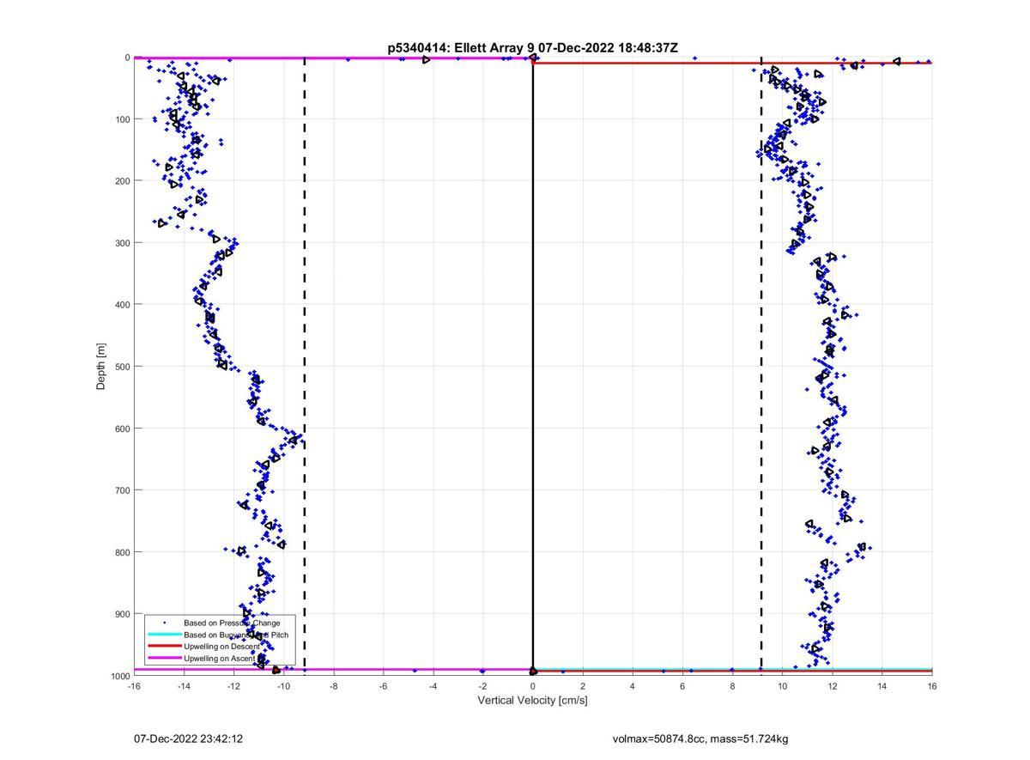1030x760 pixels.
Task: Click velocity-axis tick label '10'
Action: pos(782,686)
